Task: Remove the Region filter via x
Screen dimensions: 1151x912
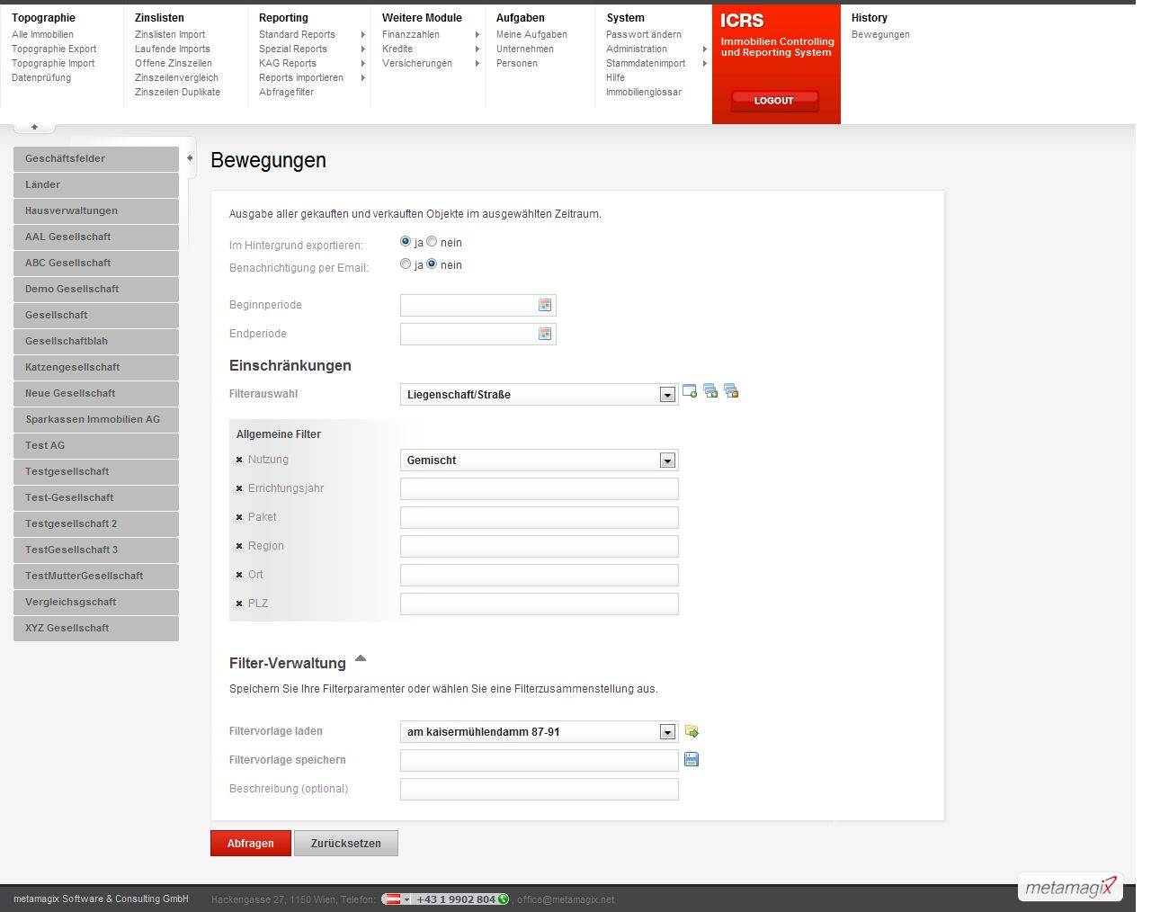Action: tap(239, 546)
